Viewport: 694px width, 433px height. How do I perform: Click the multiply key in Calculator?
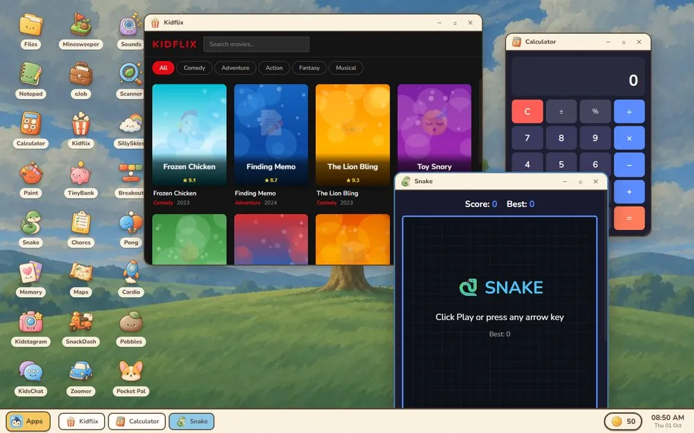pyautogui.click(x=629, y=139)
